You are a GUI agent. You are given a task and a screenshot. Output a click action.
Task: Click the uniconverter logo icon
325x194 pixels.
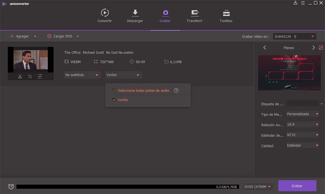(4, 4)
